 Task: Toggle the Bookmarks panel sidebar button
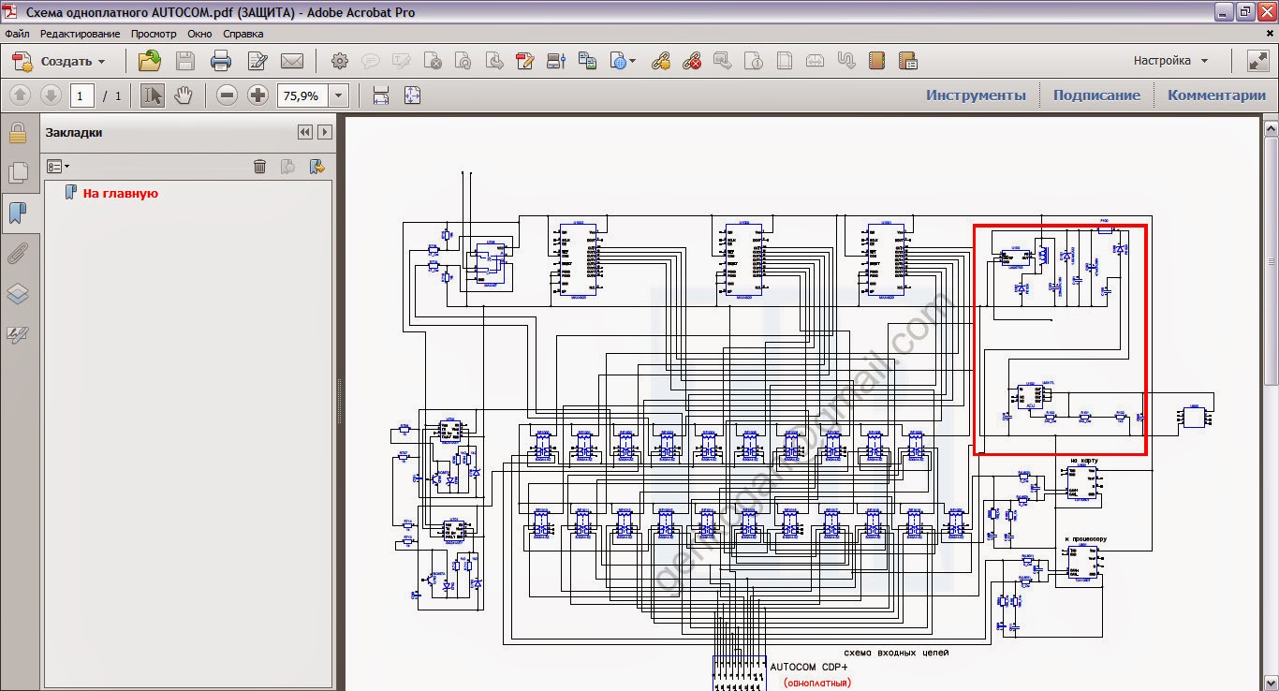click(x=18, y=213)
